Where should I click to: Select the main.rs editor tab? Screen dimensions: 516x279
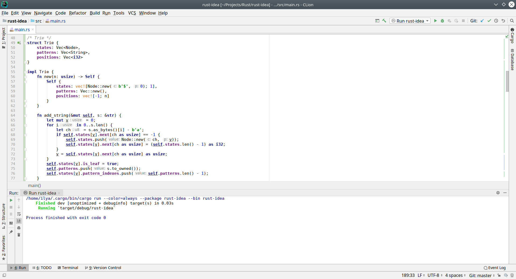point(22,30)
